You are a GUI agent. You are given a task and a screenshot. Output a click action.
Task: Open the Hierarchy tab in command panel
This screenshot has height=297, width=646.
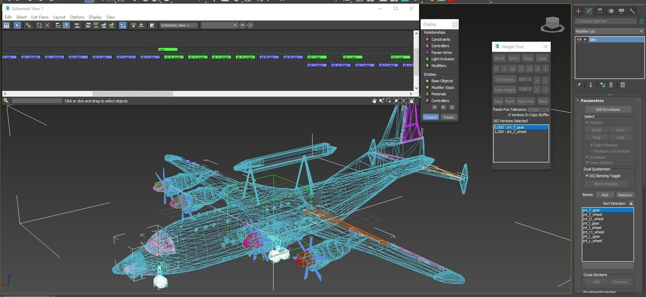[x=600, y=11]
